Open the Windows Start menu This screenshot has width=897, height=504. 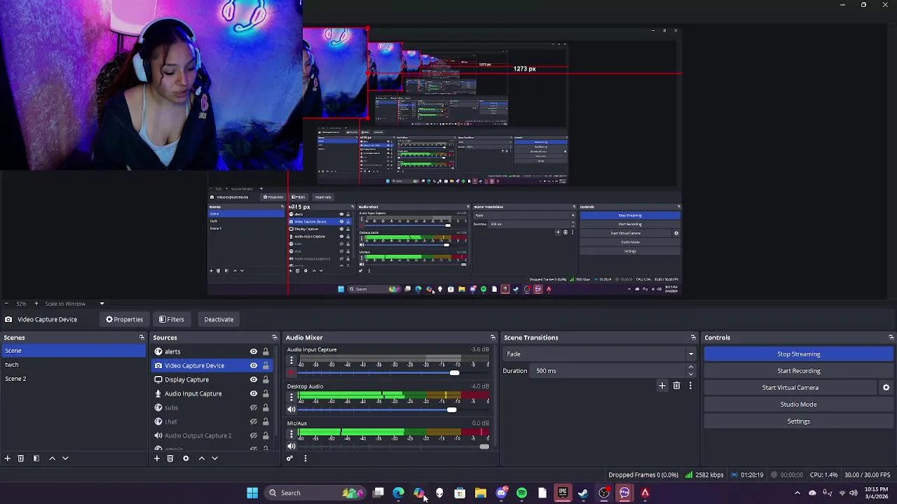click(x=252, y=493)
